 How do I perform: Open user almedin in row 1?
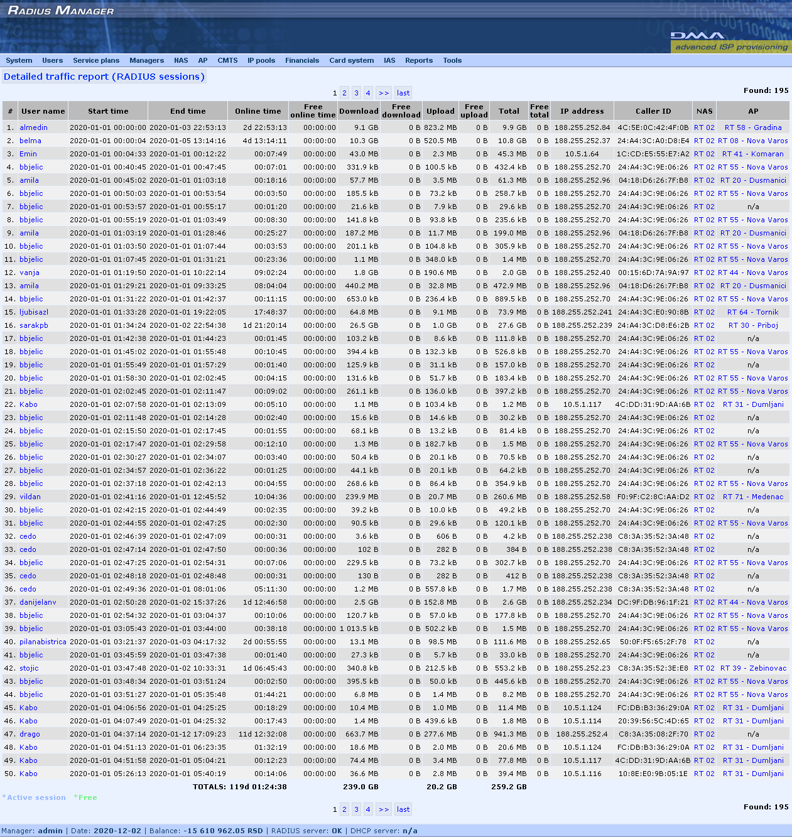click(x=33, y=127)
